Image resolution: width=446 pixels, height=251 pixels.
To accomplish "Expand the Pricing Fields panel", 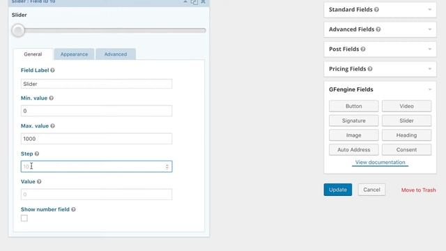I will [x=430, y=69].
